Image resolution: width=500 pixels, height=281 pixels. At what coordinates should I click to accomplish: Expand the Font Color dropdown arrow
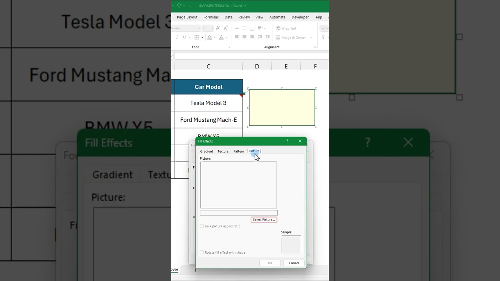(227, 37)
